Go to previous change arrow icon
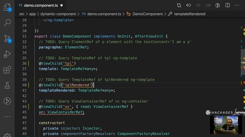245x137 pixels. 189,5
